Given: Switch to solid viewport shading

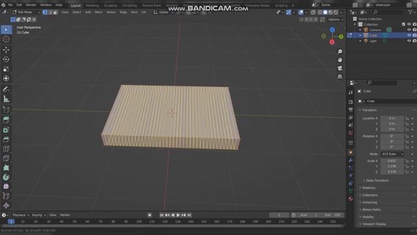Looking at the screenshot, I should tap(325, 12).
